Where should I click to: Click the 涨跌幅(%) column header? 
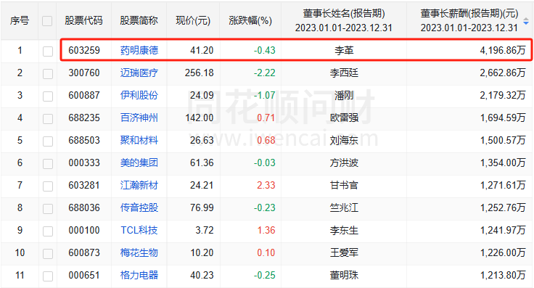[x=250, y=21]
